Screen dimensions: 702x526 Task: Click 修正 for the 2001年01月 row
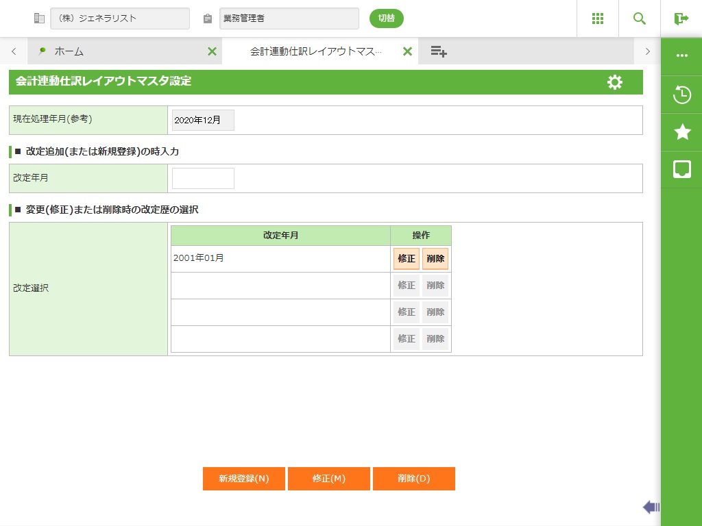[407, 259]
